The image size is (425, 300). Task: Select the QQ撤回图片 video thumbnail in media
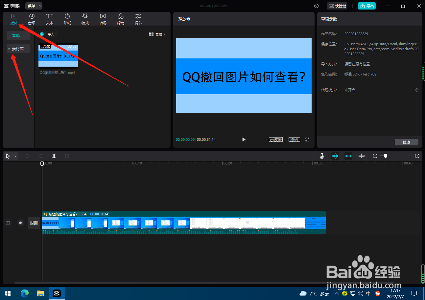click(x=58, y=56)
